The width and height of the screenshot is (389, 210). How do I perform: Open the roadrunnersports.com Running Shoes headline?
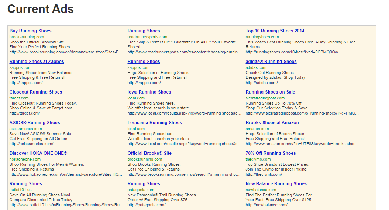click(144, 31)
